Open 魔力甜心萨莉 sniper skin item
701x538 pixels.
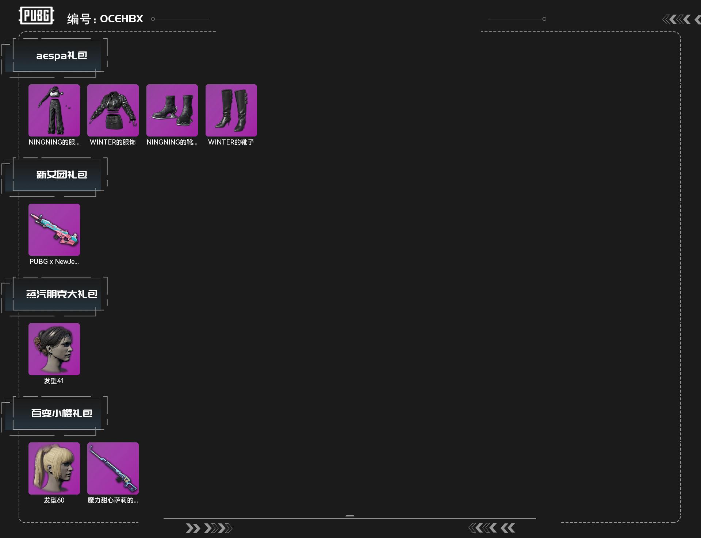pos(113,468)
